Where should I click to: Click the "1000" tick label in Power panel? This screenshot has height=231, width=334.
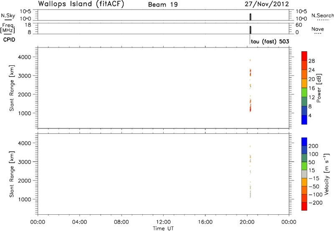pyautogui.click(x=25, y=113)
